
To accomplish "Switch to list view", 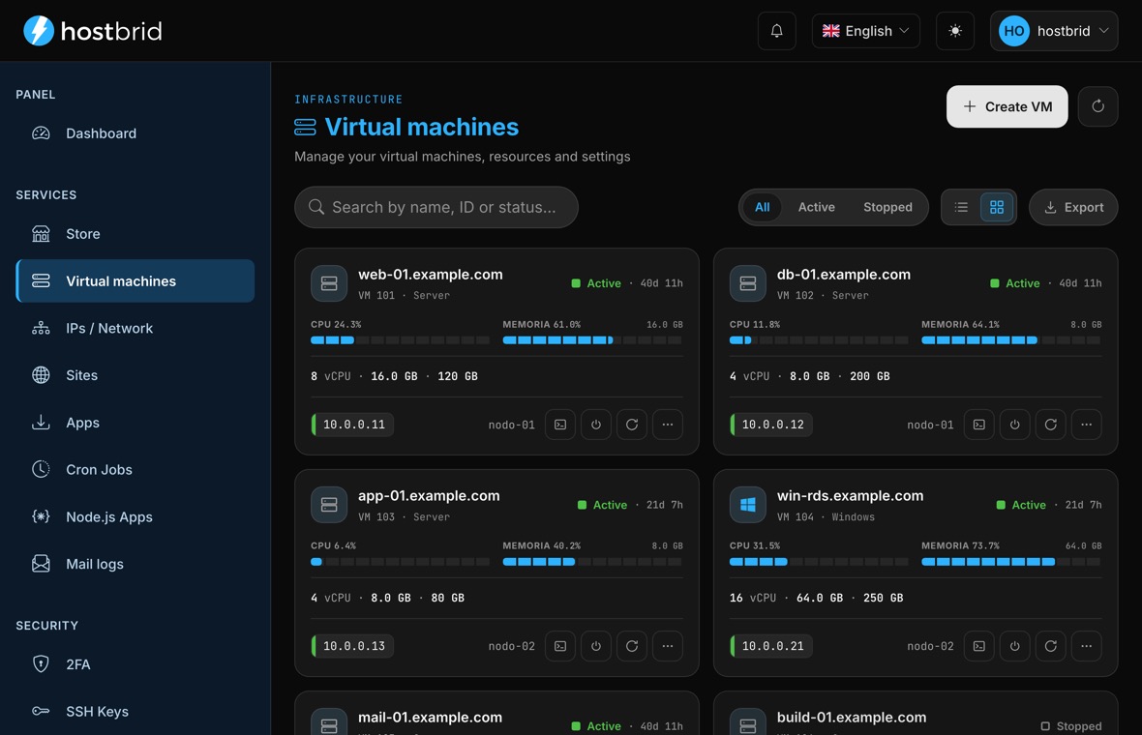I will (x=961, y=207).
